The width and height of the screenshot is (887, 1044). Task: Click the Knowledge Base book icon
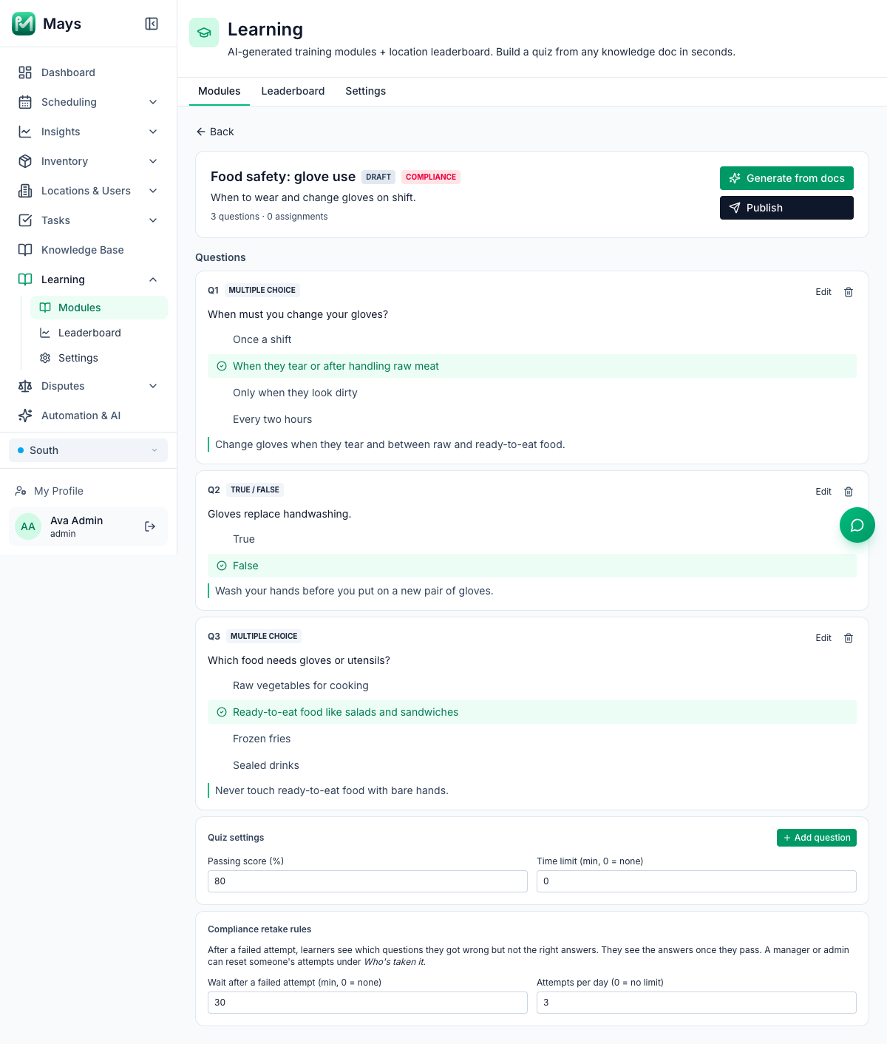[25, 250]
